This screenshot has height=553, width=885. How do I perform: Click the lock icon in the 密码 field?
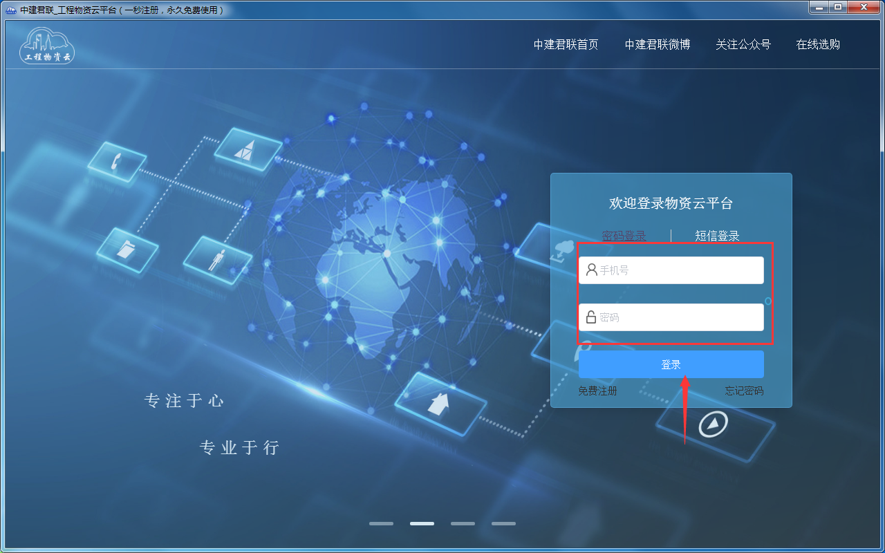point(590,317)
